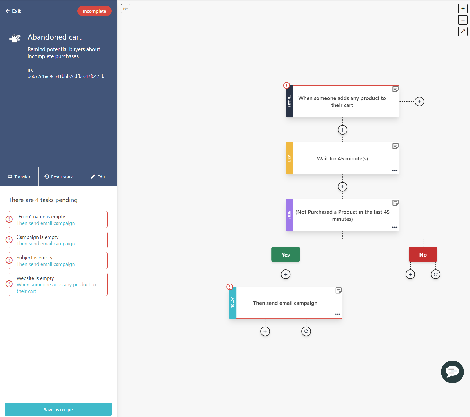Viewport: 470px width, 417px height.
Task: Open the note icon on the trigger node
Action: click(x=395, y=89)
